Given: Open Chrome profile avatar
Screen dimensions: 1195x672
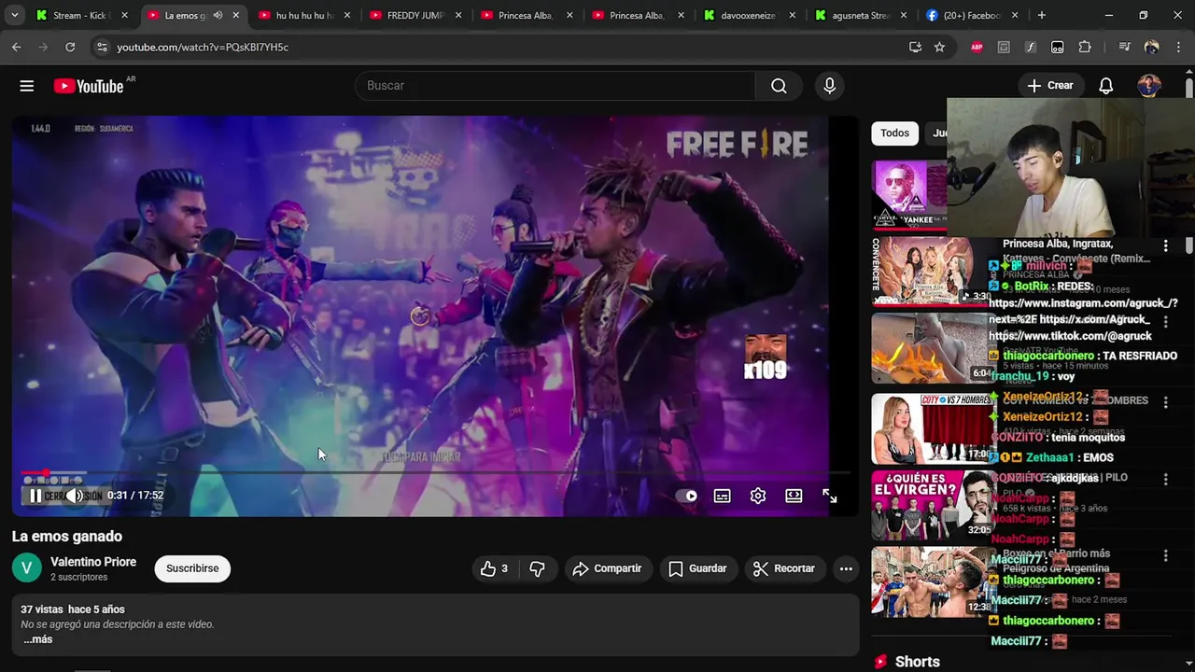Looking at the screenshot, I should [1151, 47].
